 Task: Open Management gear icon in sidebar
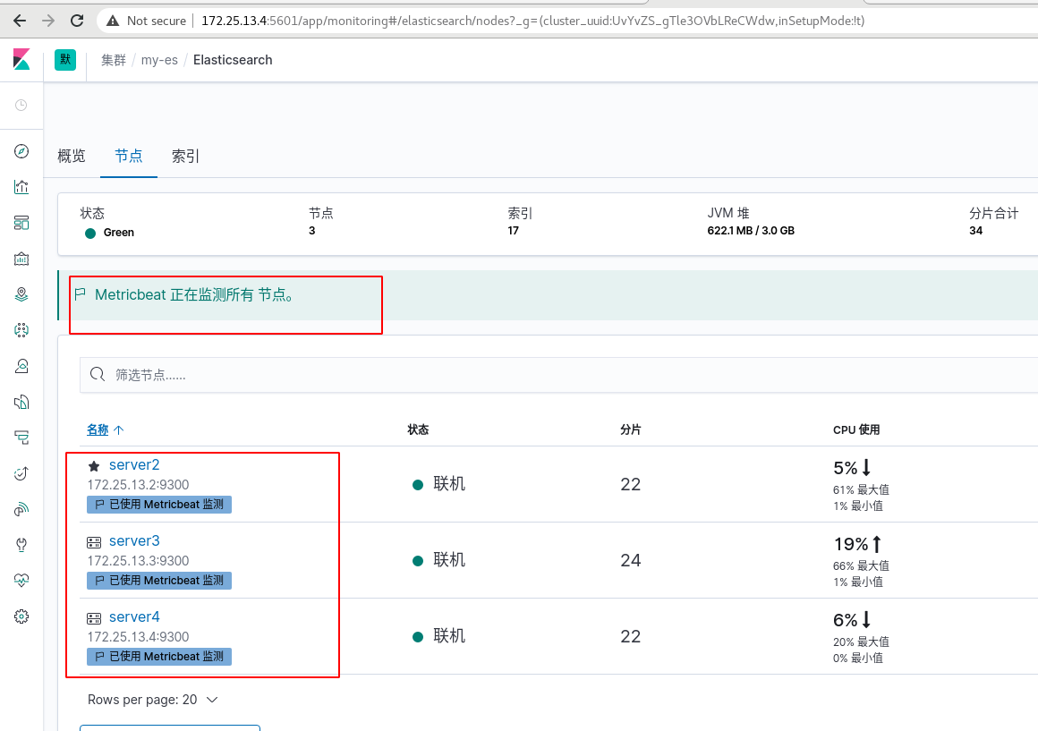21,616
